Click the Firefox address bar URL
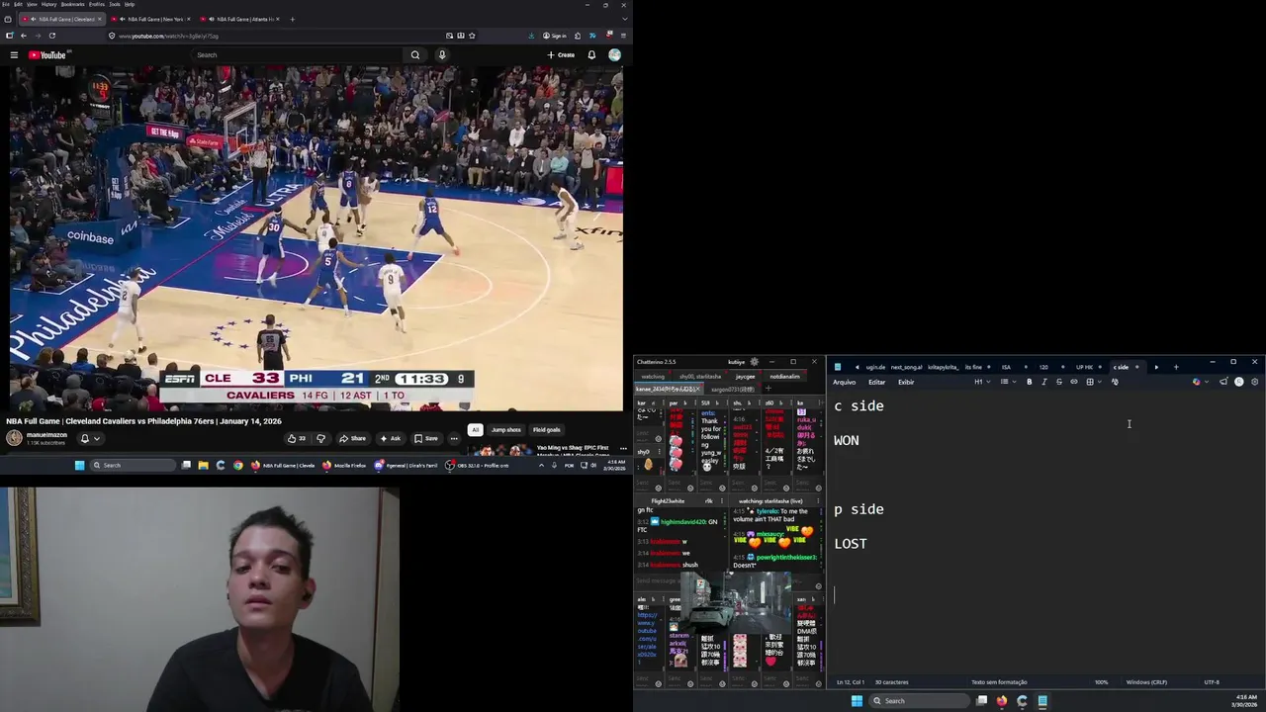The height and width of the screenshot is (712, 1266). 168,36
